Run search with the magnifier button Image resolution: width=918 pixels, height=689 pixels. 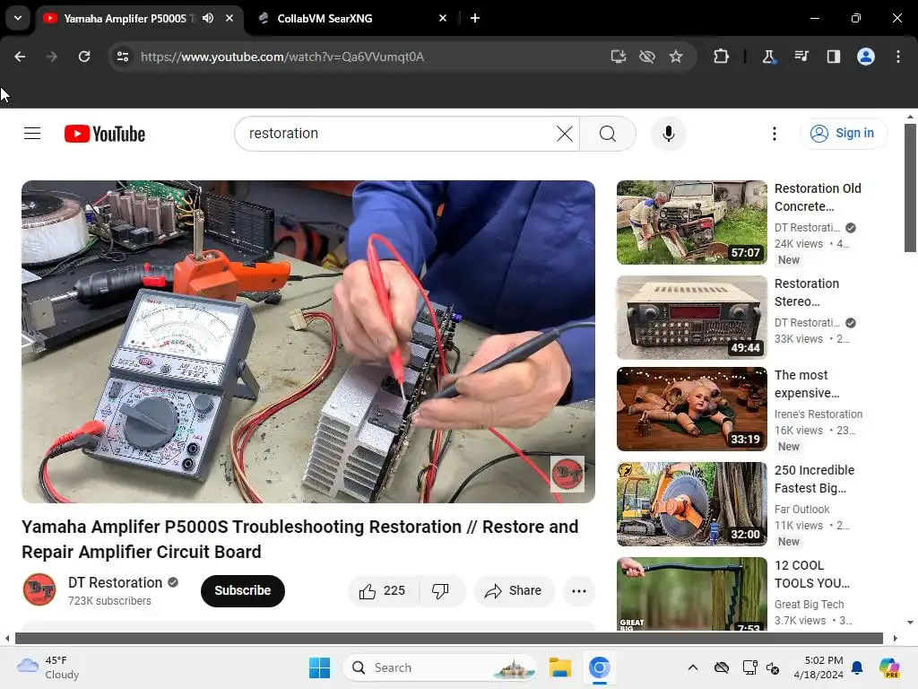[x=608, y=134]
